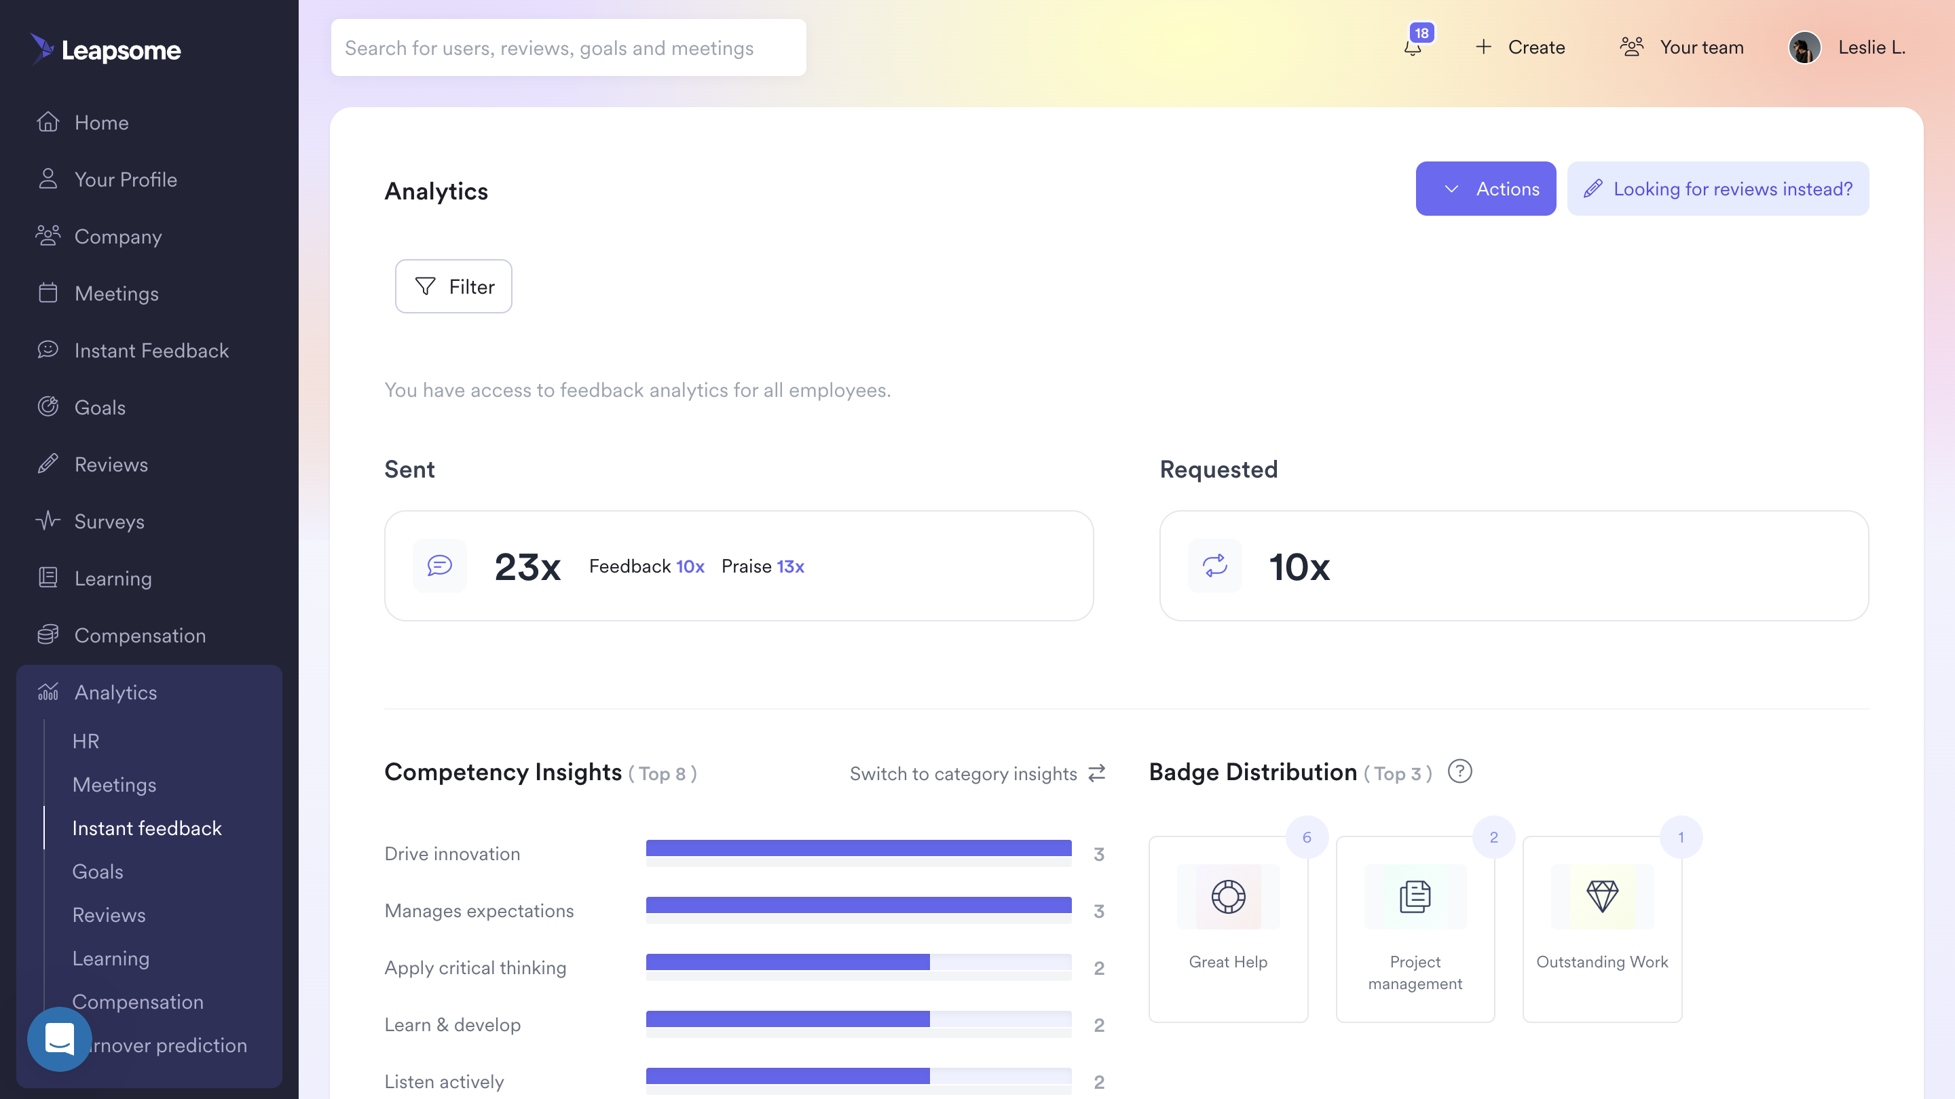The height and width of the screenshot is (1099, 1955).
Task: Open the Filter options
Action: tap(454, 287)
